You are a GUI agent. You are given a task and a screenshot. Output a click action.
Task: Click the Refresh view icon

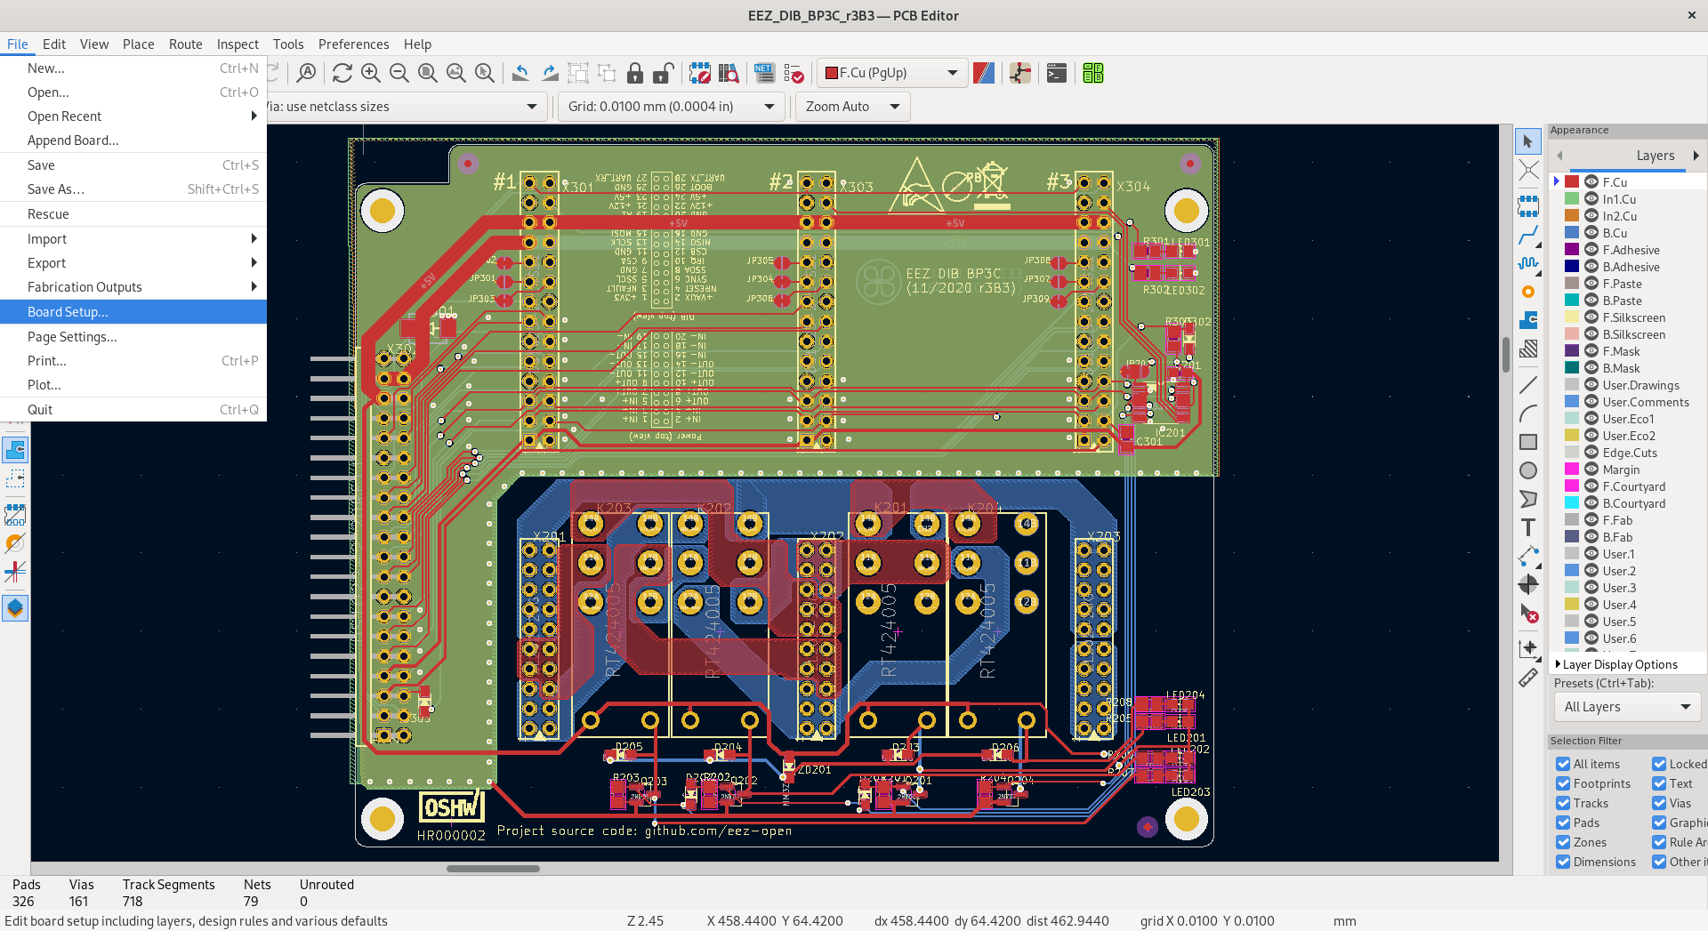(342, 74)
